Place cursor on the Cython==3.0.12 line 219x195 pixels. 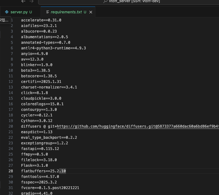pyautogui.click(x=37, y=121)
